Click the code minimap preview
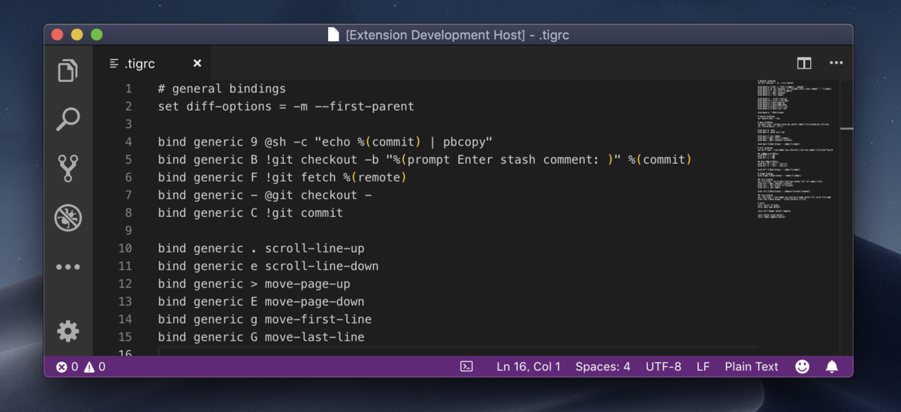 [x=796, y=150]
